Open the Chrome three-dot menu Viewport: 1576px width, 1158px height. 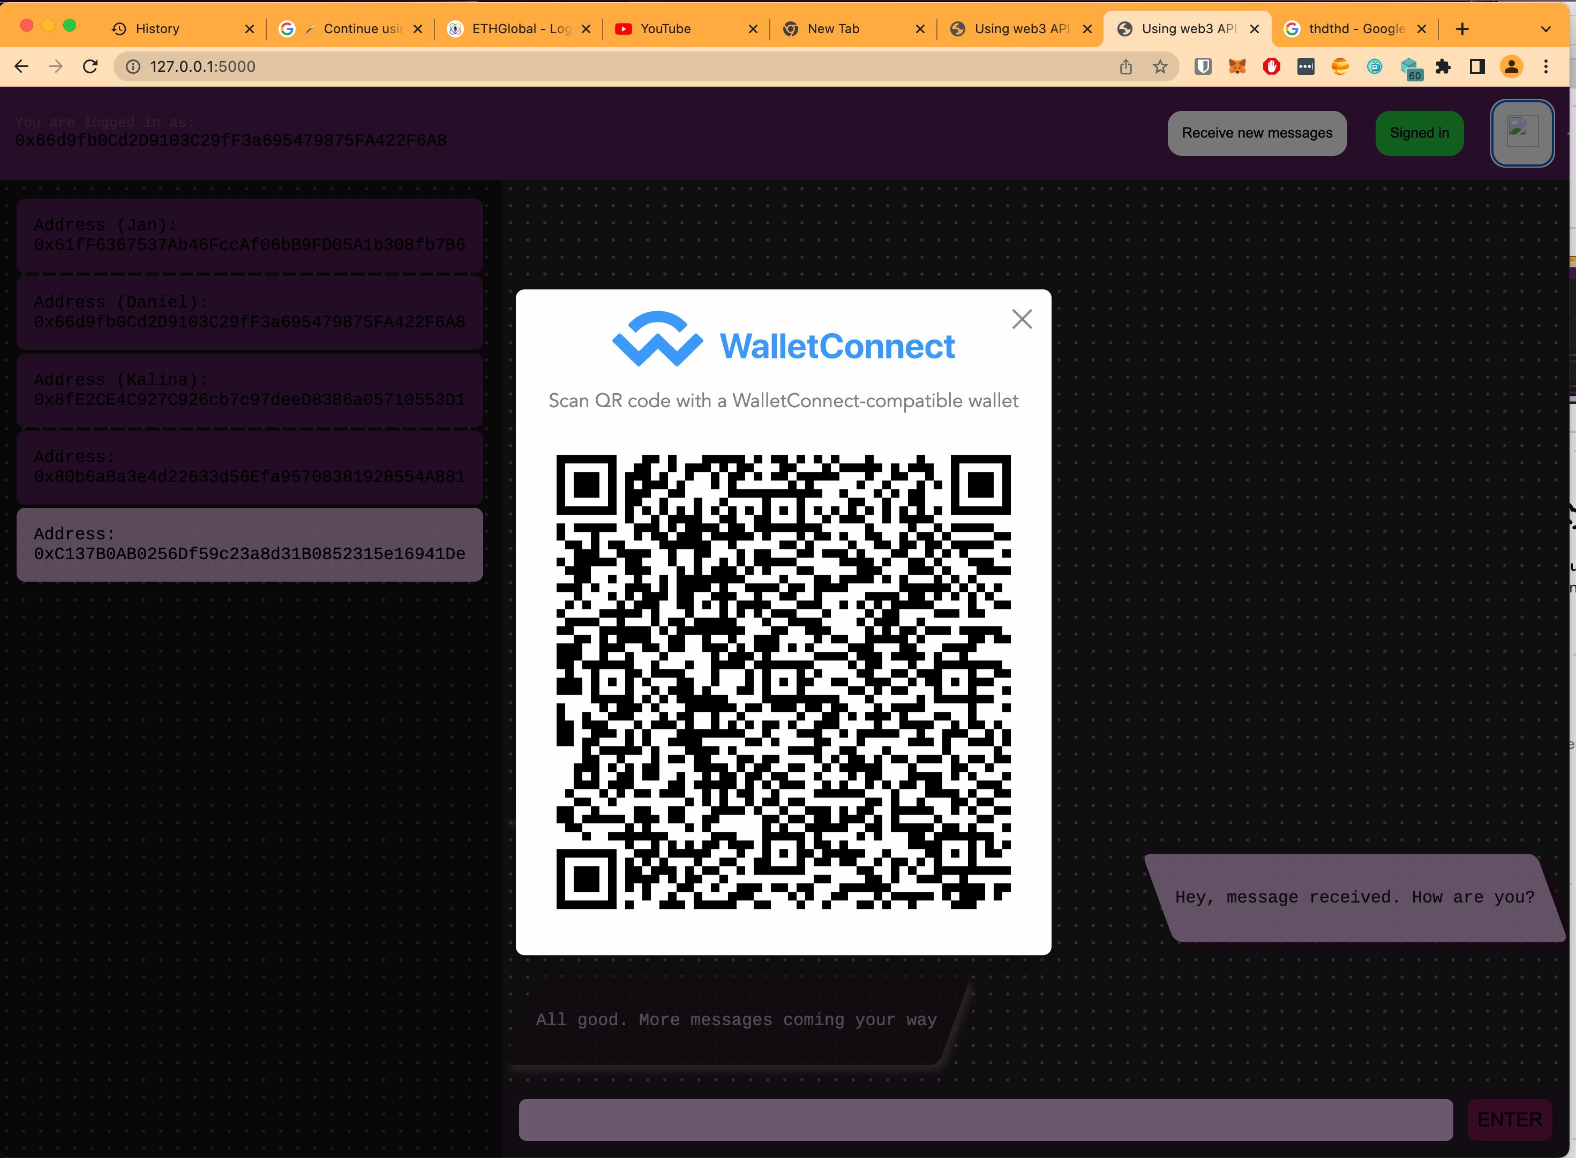pos(1546,66)
